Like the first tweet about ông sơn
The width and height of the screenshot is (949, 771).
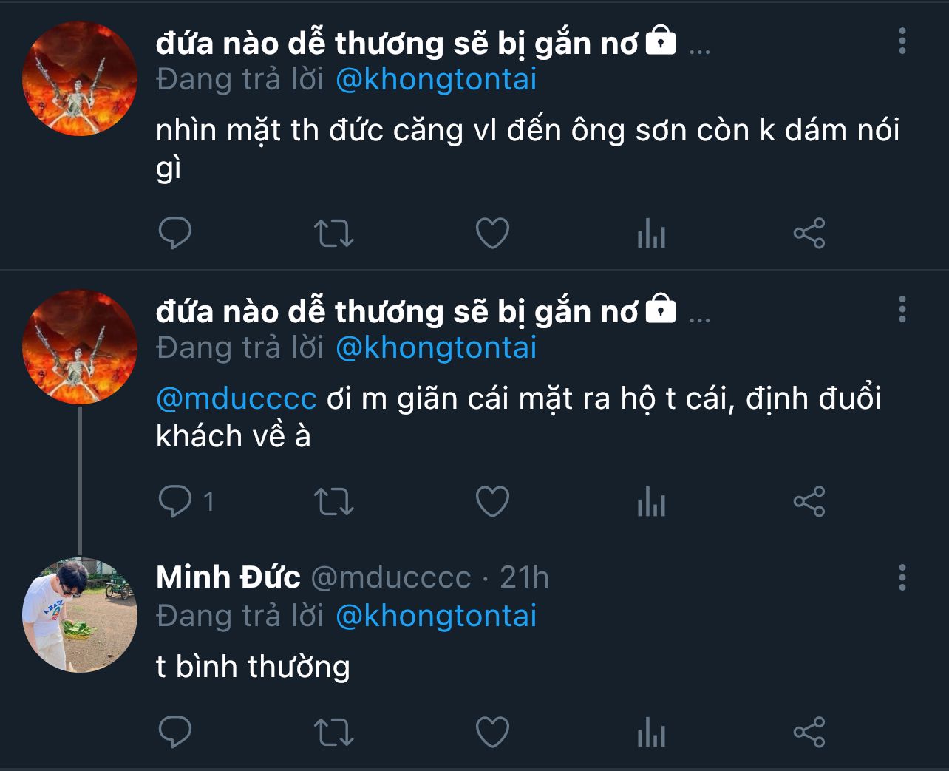point(492,234)
